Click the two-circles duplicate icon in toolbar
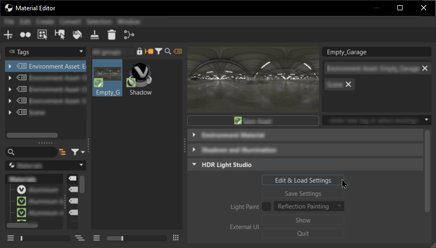 pyautogui.click(x=25, y=35)
